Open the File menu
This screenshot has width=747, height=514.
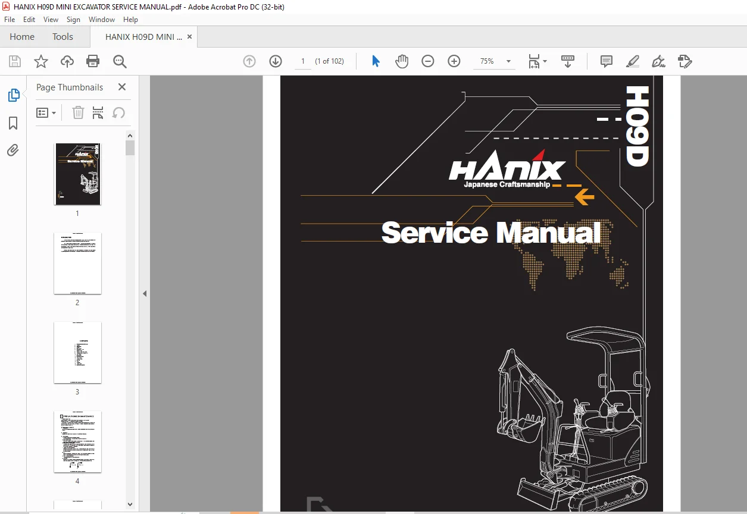tap(10, 20)
